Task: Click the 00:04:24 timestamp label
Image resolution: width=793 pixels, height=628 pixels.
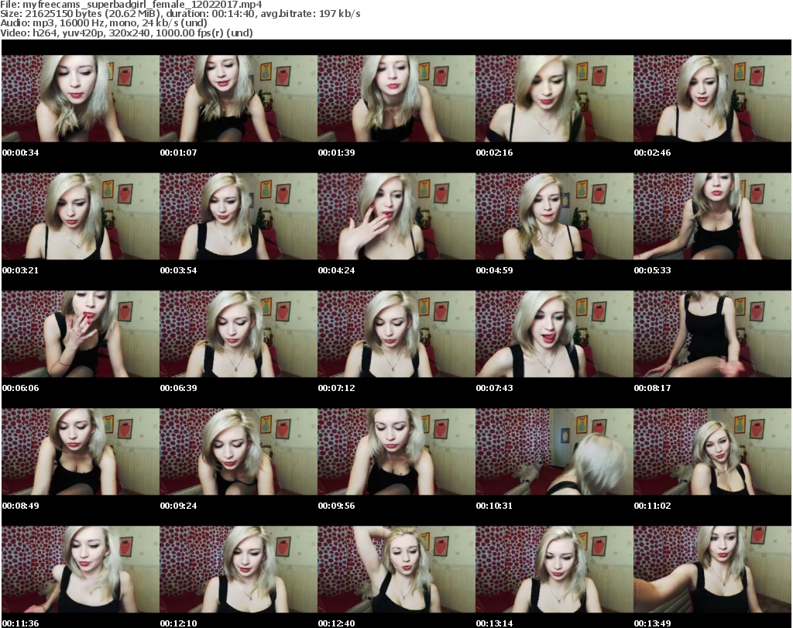Action: pos(336,270)
